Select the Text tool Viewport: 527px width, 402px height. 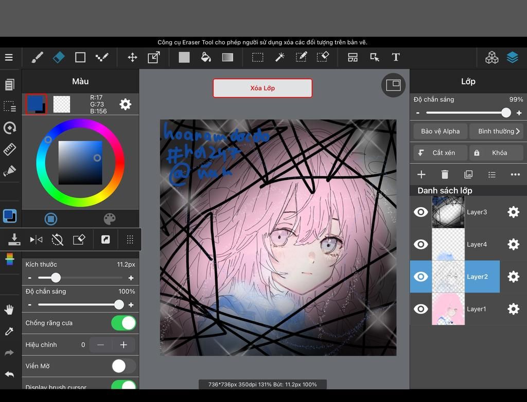click(396, 58)
